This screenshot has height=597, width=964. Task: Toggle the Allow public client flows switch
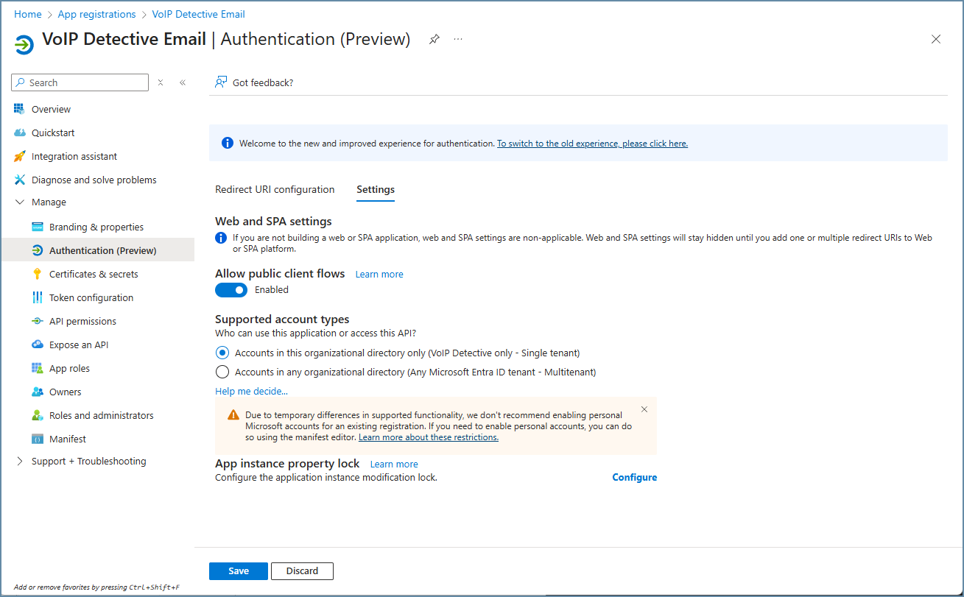pos(231,290)
